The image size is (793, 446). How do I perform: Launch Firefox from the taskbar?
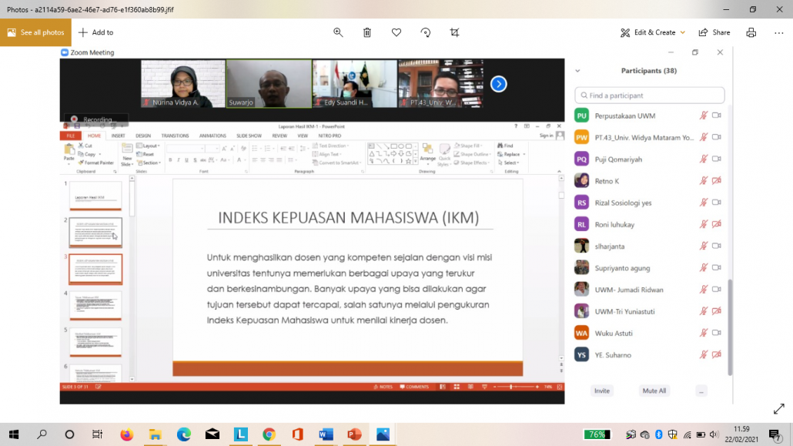coord(126,434)
